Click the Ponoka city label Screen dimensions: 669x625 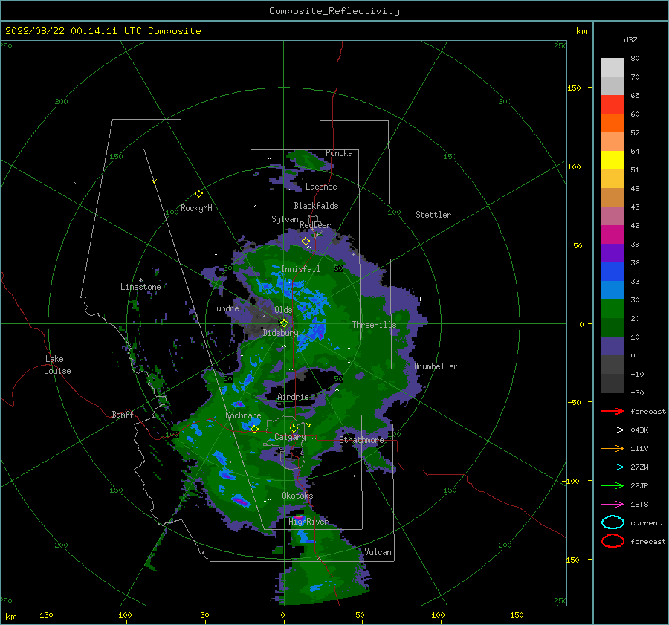(x=339, y=153)
